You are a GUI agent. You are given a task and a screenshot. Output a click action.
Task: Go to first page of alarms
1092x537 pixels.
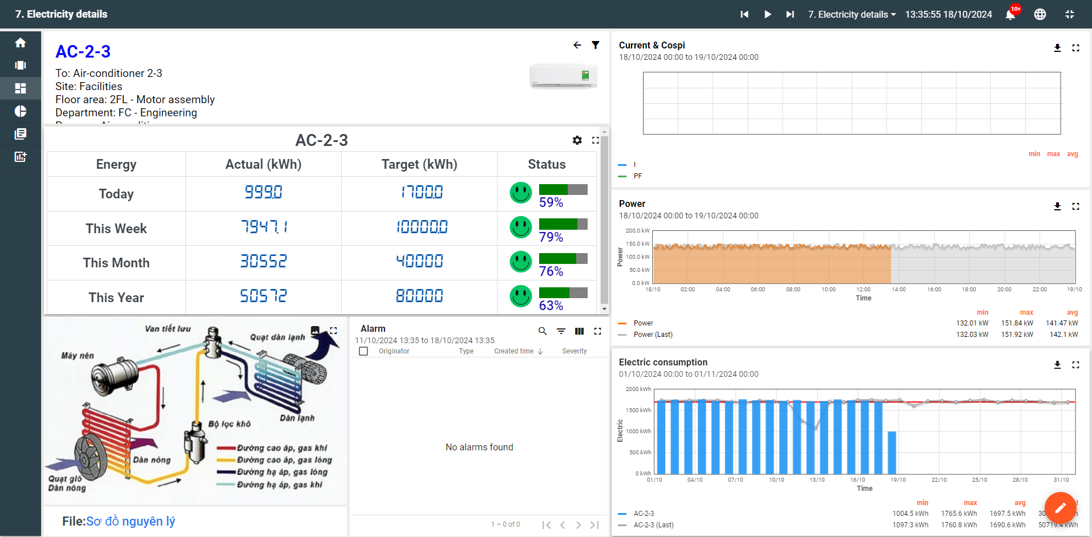(x=547, y=525)
